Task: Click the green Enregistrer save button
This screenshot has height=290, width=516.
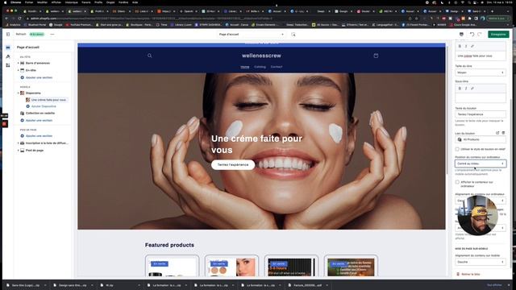Action: point(498,34)
